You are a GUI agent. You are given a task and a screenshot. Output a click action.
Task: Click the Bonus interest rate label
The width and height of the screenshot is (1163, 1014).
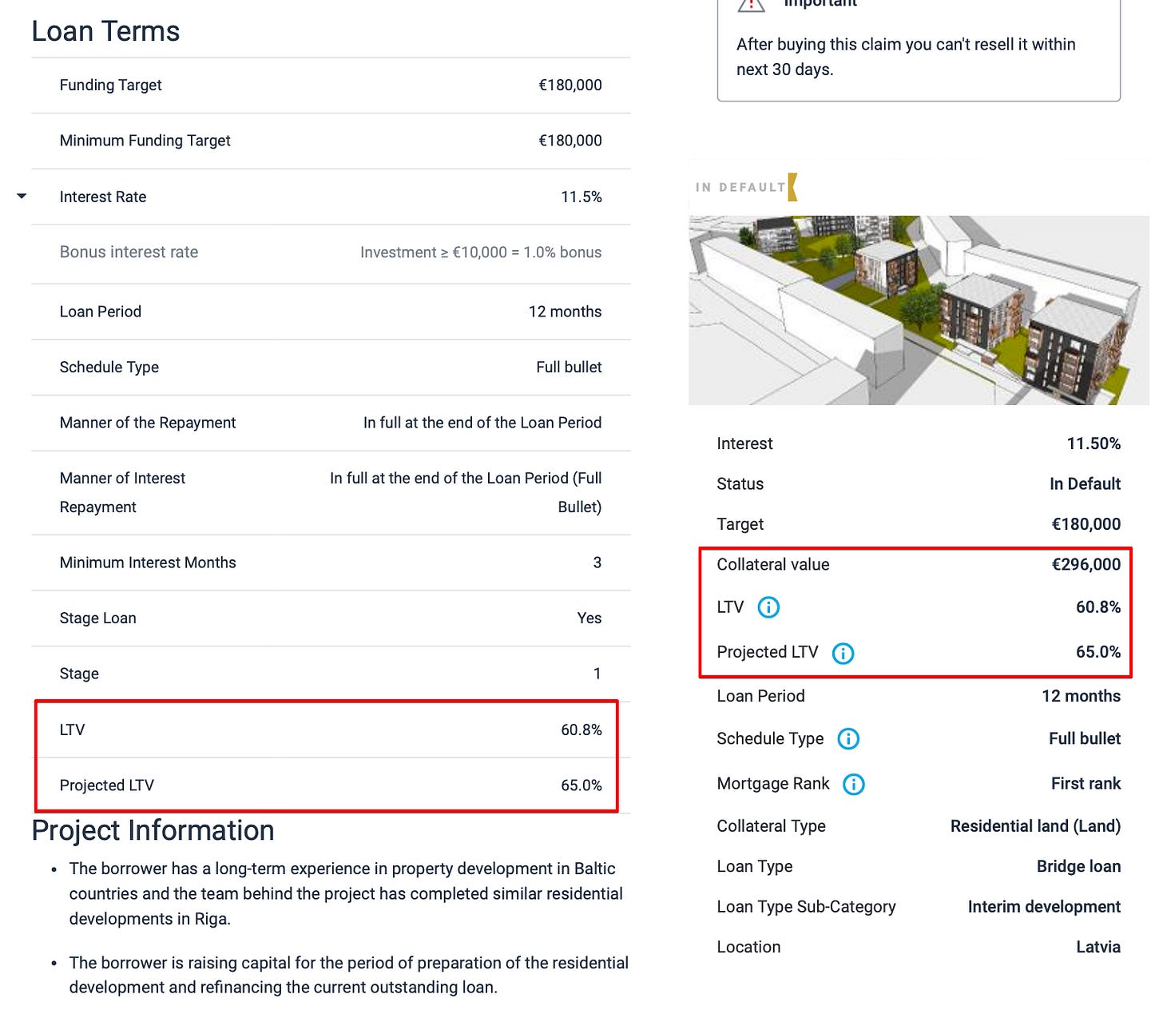[129, 252]
